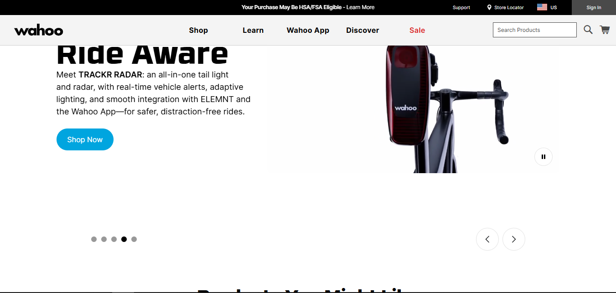Click the Shop Now button
This screenshot has width=616, height=293.
coord(85,139)
